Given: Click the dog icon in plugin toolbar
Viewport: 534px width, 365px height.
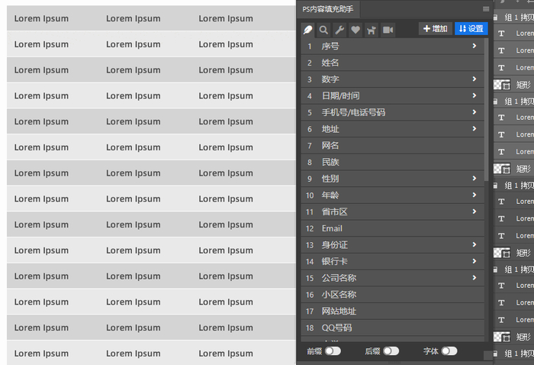Looking at the screenshot, I should click(372, 30).
